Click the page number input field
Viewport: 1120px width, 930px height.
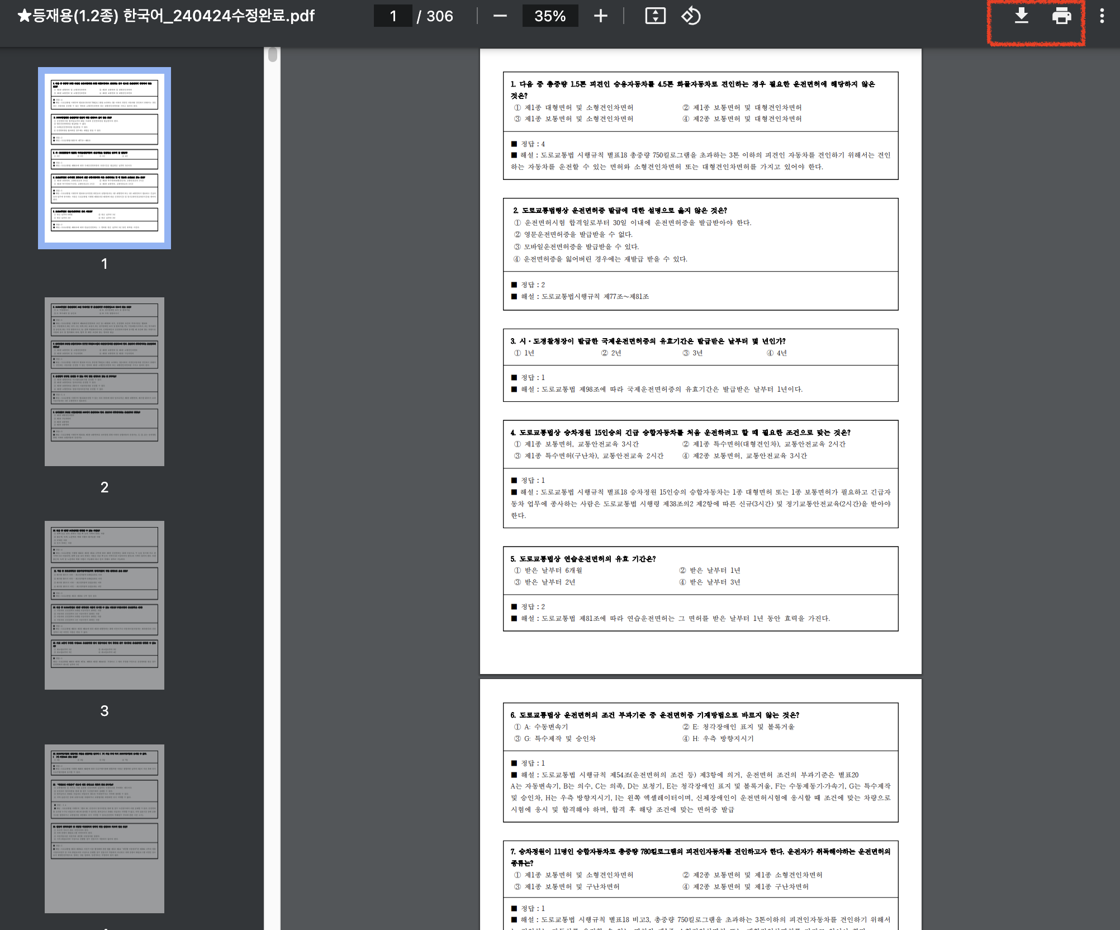[x=393, y=16]
